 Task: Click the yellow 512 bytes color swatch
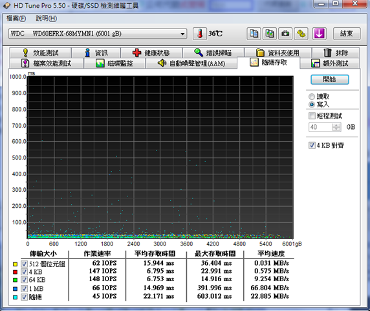(16, 264)
